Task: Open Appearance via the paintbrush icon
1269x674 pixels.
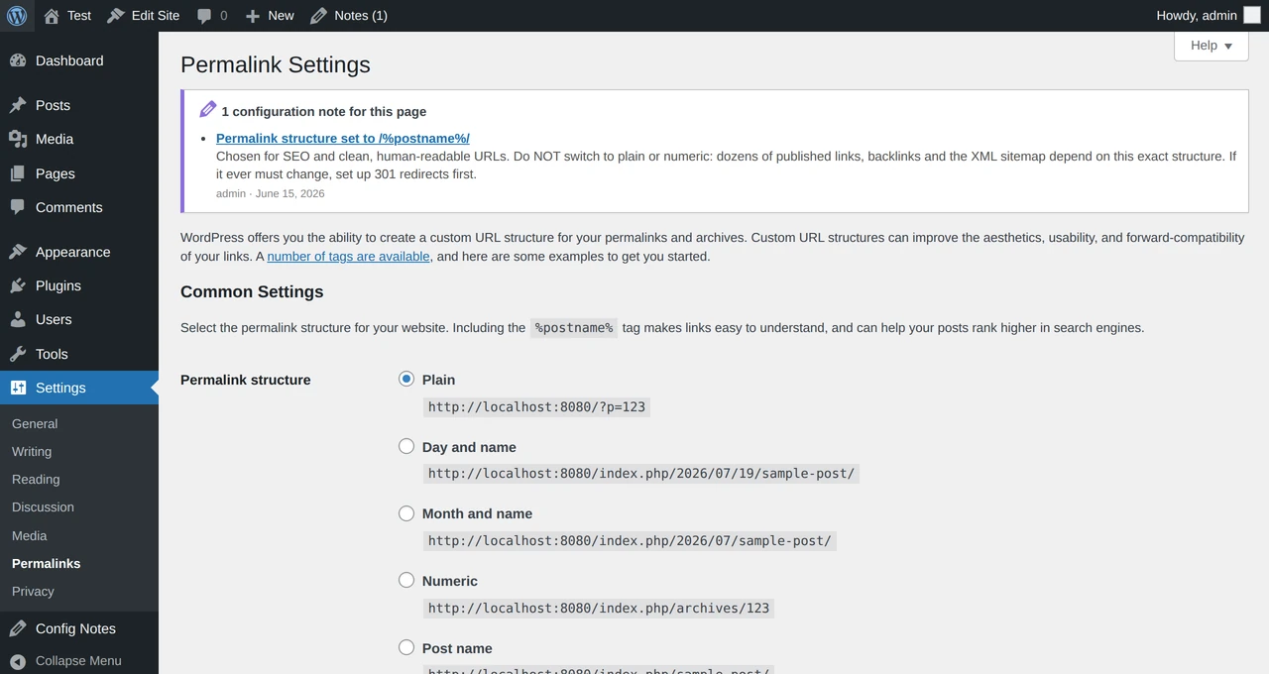Action: pyautogui.click(x=18, y=252)
